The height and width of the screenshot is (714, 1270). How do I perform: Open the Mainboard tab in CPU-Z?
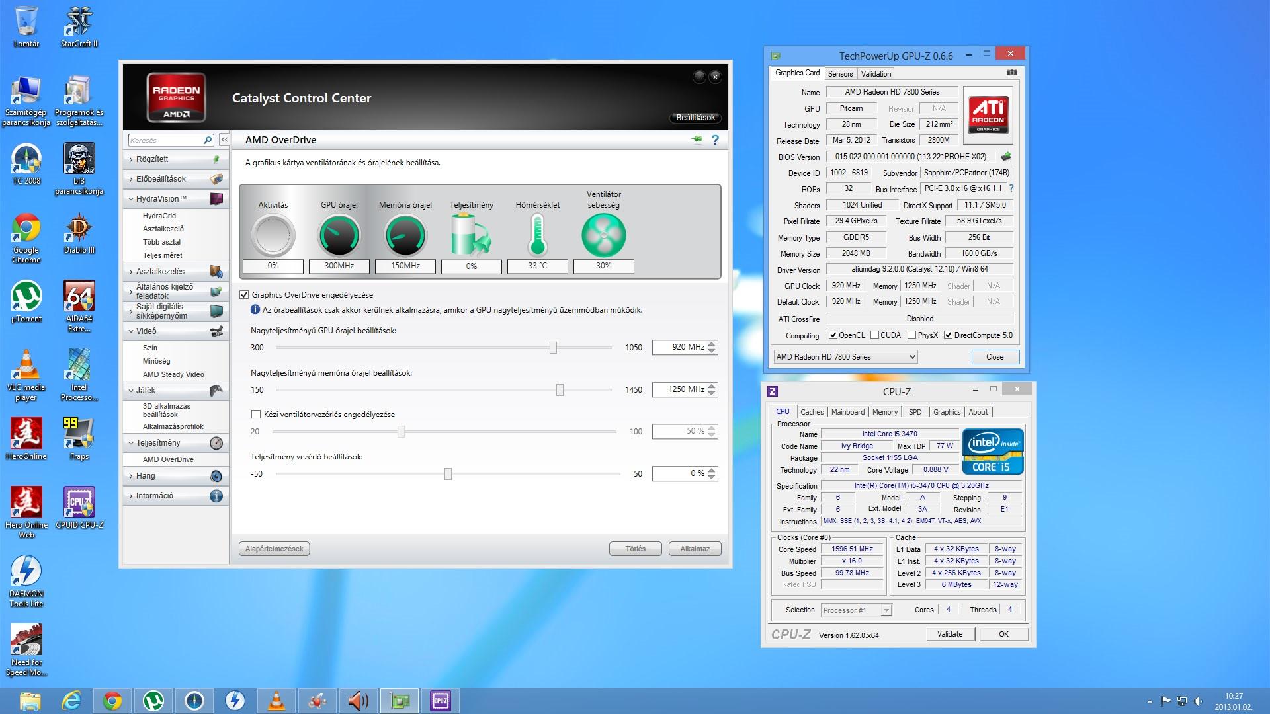tap(848, 412)
